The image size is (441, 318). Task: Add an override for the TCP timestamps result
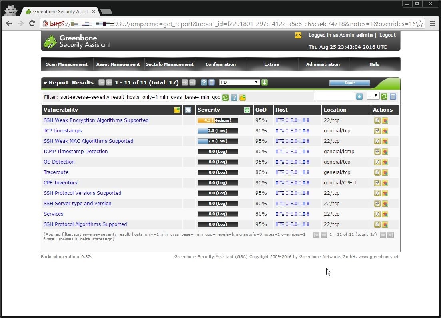(385, 131)
